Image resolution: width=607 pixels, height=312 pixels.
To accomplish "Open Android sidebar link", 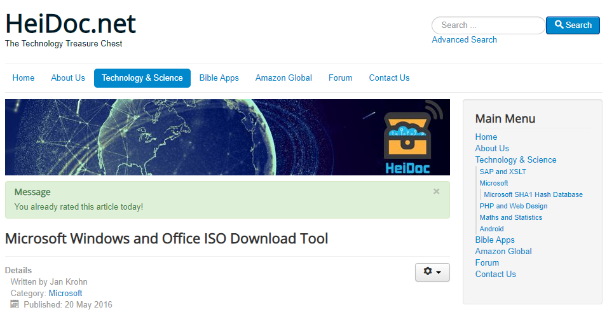I will point(492,229).
